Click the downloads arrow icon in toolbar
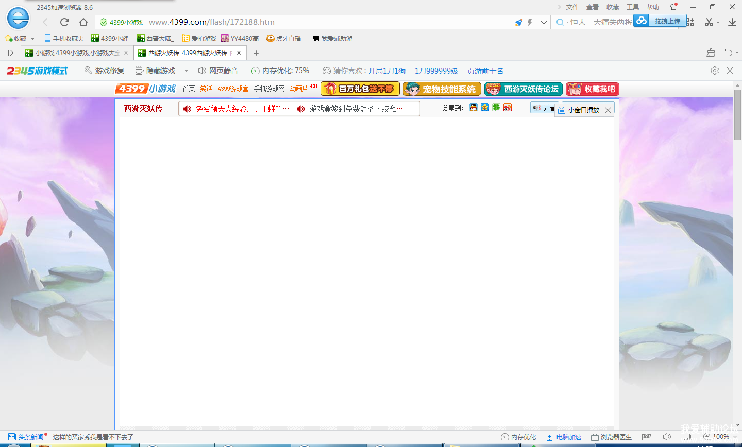Screen dimensions: 742x447 (x=732, y=22)
